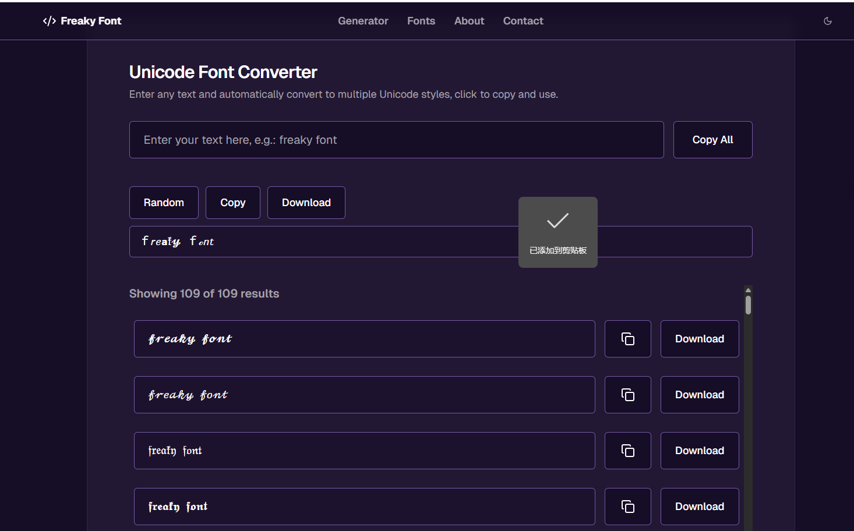Download the first bold script result

tap(699, 339)
